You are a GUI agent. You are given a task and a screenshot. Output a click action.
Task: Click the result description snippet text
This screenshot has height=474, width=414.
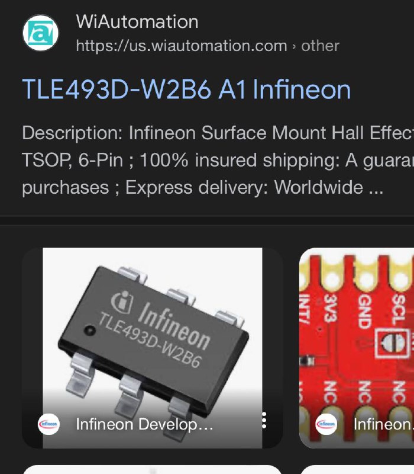pyautogui.click(x=218, y=160)
